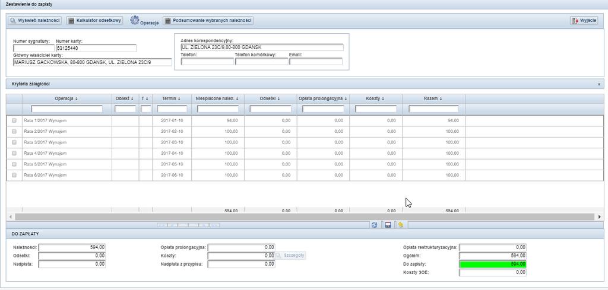
Task: Click the Nadpłata value field
Action: pyautogui.click(x=72, y=264)
